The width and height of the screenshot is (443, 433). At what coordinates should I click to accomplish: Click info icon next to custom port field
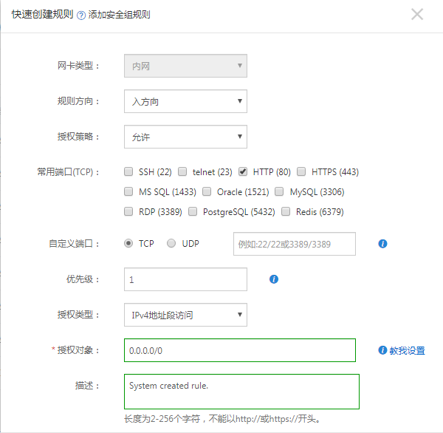click(x=382, y=244)
